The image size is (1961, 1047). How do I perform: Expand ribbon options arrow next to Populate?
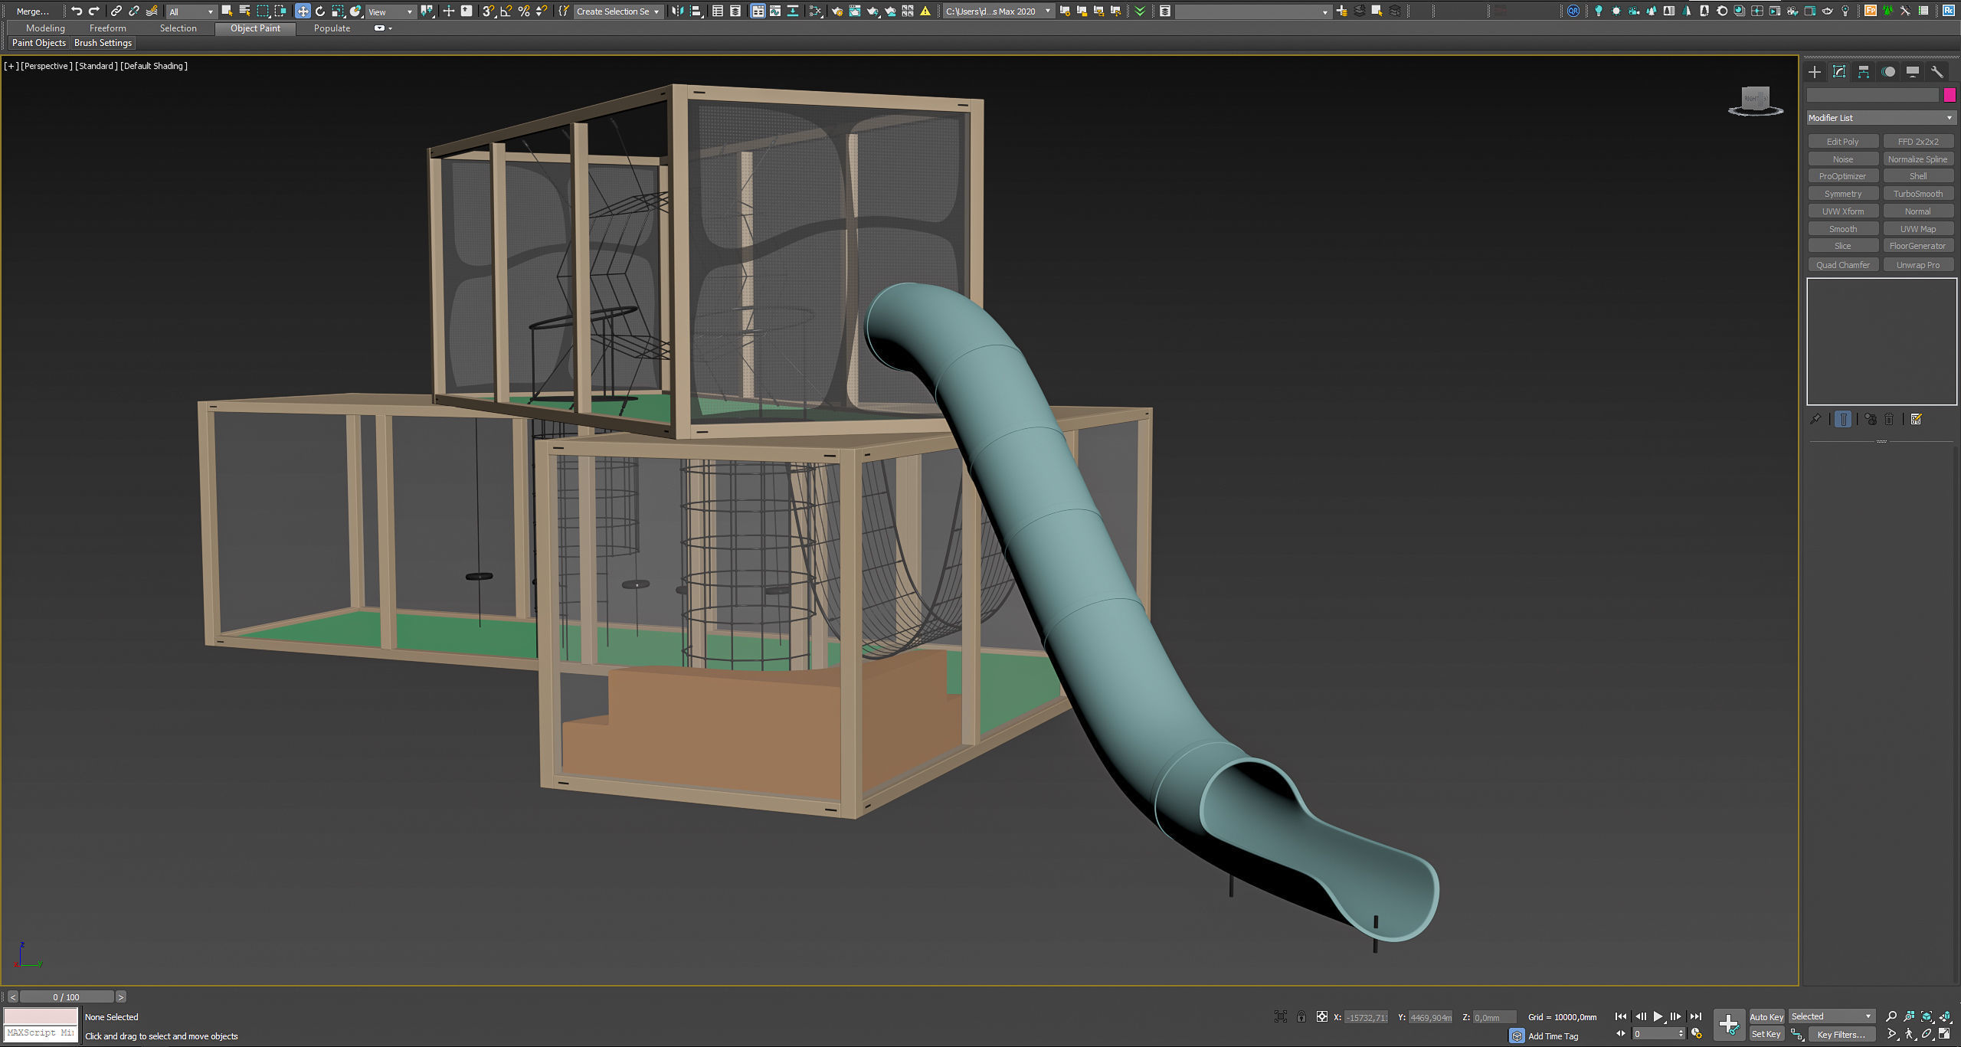(391, 28)
